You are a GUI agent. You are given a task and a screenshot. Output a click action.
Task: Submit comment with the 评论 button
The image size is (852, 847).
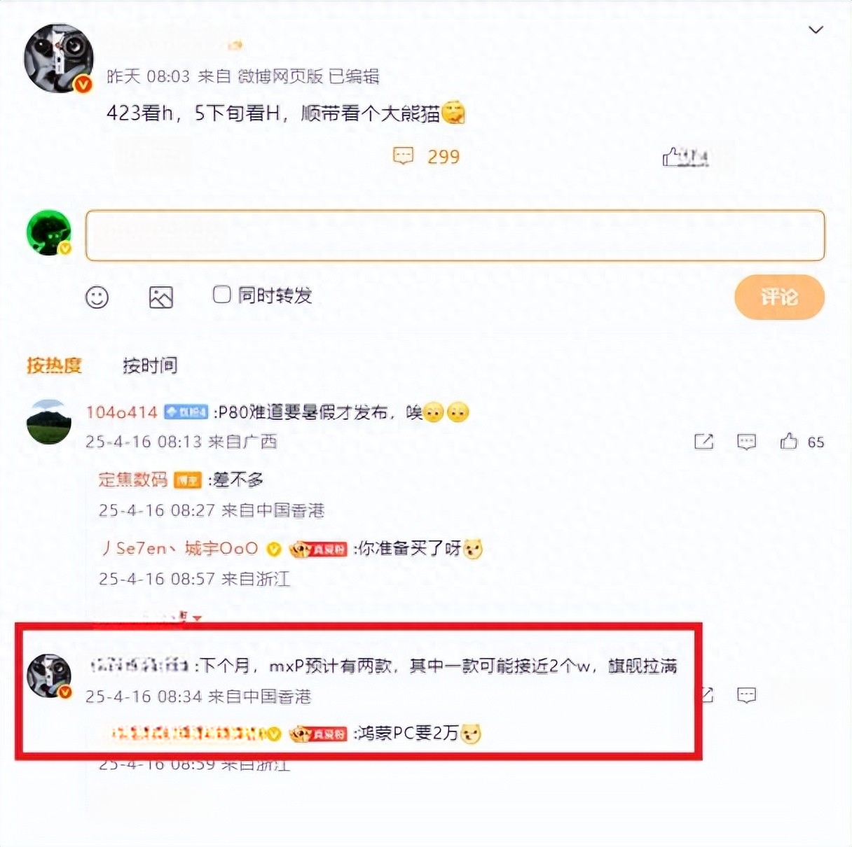779,297
